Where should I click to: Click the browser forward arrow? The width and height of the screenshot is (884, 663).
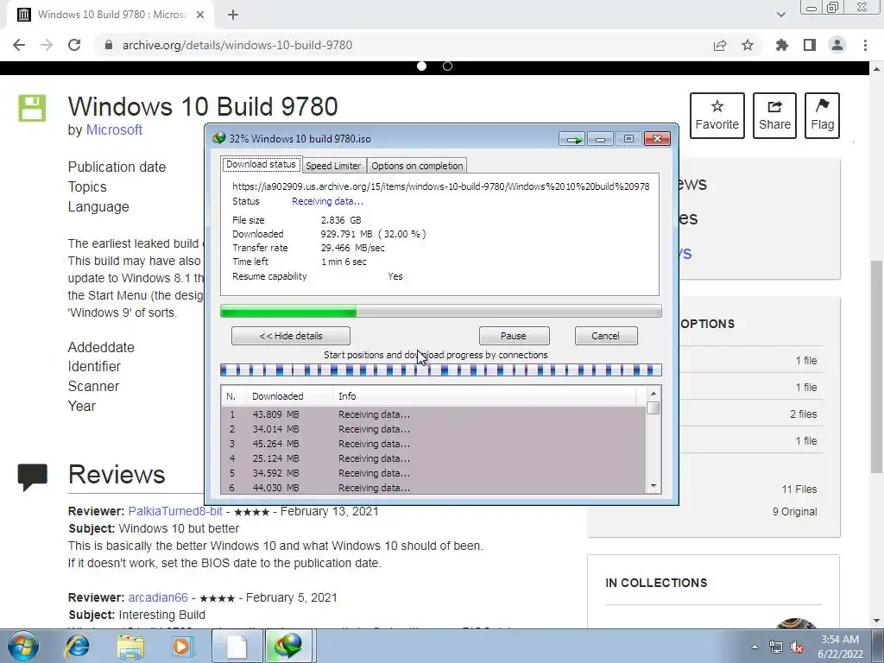[x=47, y=45]
